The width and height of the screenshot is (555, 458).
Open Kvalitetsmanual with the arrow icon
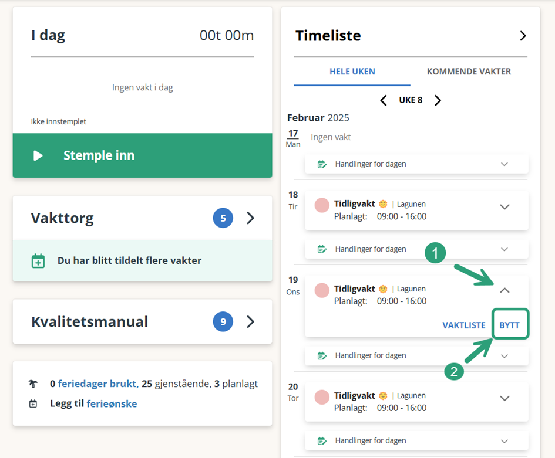coord(250,321)
